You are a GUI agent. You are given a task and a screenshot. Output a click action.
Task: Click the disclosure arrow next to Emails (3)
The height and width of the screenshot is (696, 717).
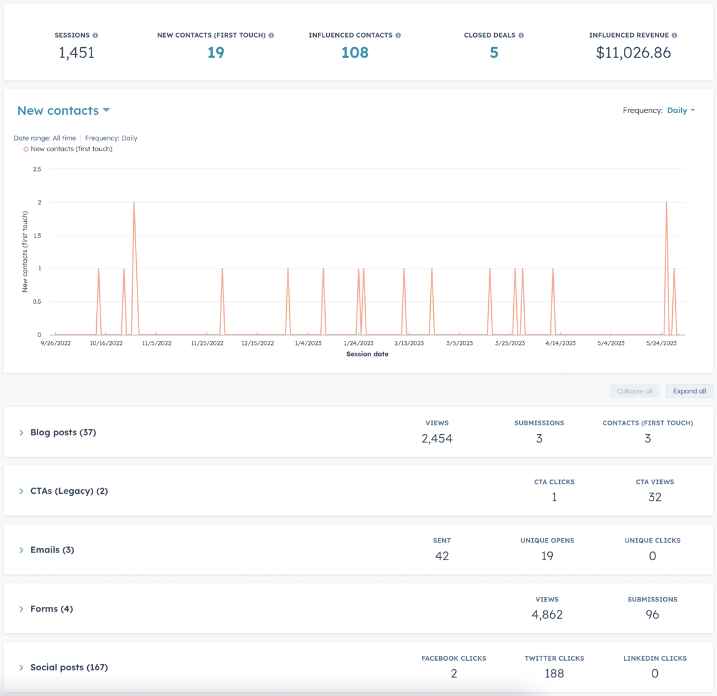(x=21, y=550)
